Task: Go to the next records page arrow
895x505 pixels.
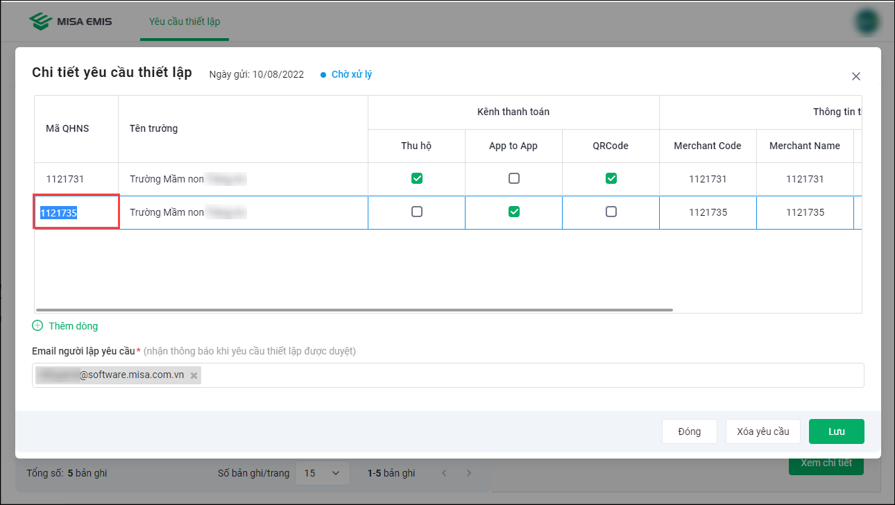Action: tap(469, 473)
